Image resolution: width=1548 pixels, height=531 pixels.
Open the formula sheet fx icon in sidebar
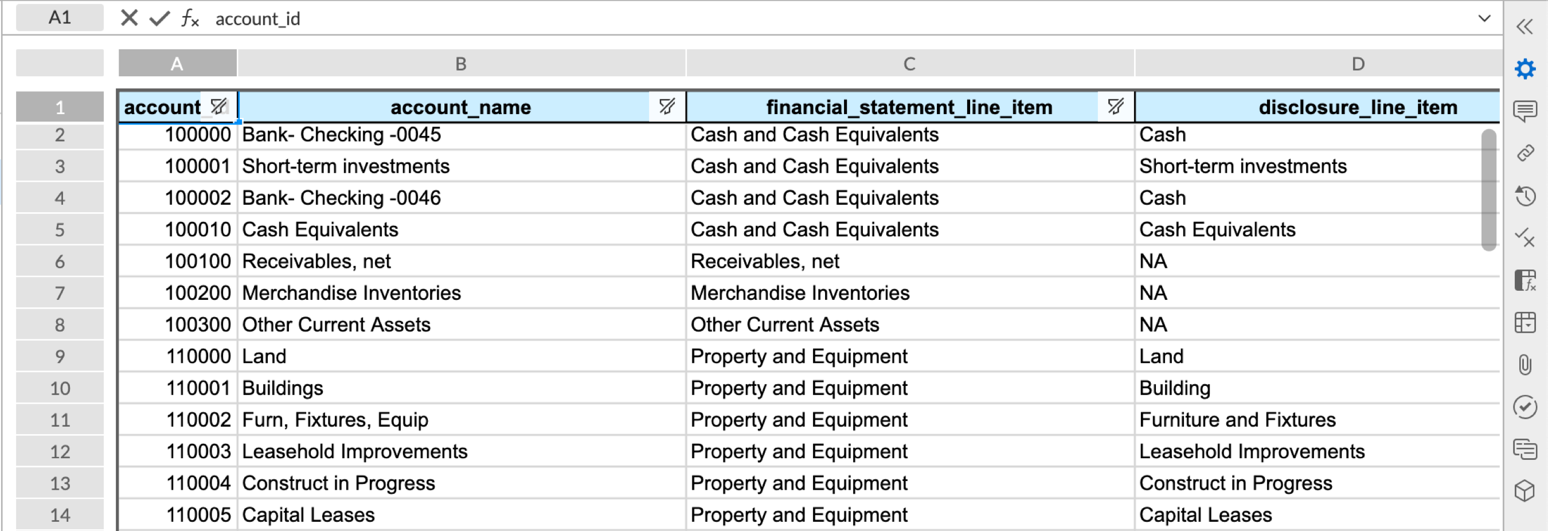click(1524, 280)
